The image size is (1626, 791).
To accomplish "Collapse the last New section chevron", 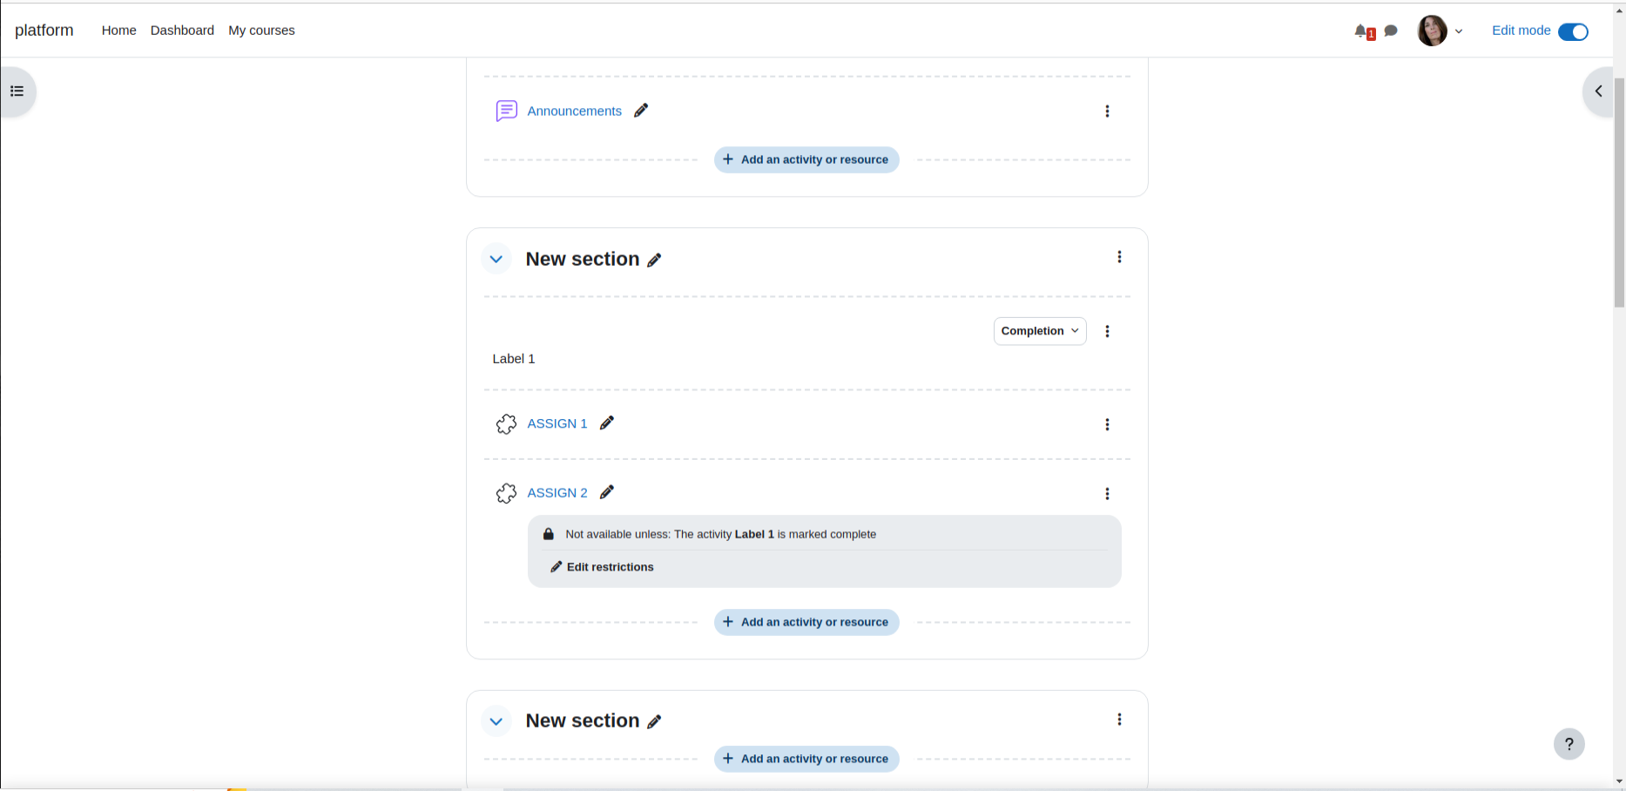I will [x=496, y=721].
